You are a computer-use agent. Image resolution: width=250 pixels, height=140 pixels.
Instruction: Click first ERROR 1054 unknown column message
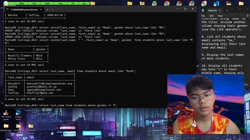[x=53, y=31]
